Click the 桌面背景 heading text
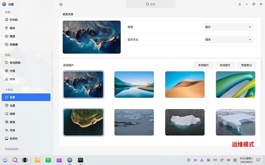 pyautogui.click(x=68, y=14)
